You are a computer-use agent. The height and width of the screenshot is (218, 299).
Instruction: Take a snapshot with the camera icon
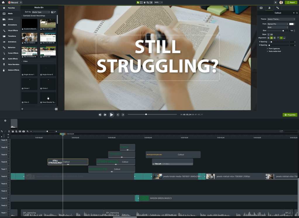(23, 131)
